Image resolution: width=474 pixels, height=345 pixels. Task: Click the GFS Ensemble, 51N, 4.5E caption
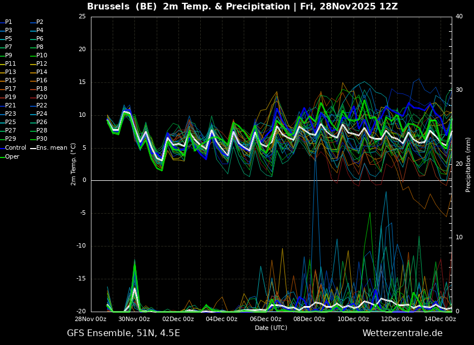[x=123, y=333]
